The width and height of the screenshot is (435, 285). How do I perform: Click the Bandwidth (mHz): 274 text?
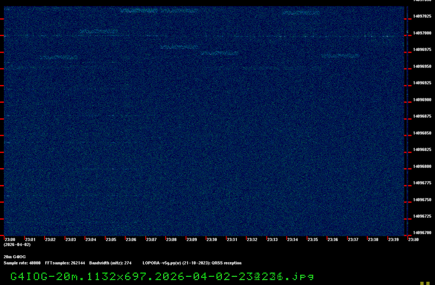110,263
